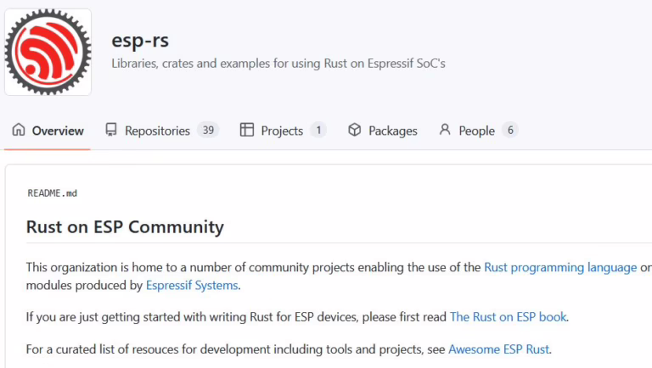Click the Projects count badge showing 1

point(318,131)
